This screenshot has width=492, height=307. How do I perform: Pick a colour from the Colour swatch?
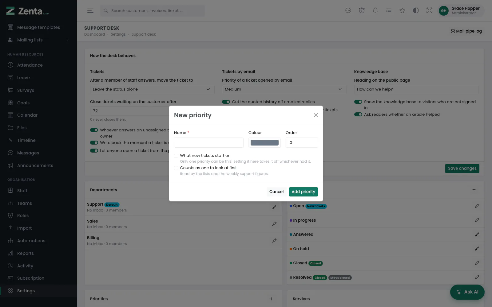click(x=264, y=143)
